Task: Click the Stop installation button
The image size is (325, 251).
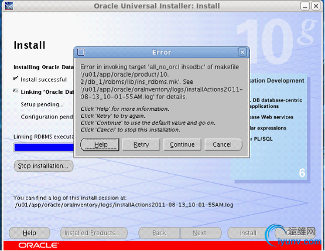Action: [x=43, y=166]
